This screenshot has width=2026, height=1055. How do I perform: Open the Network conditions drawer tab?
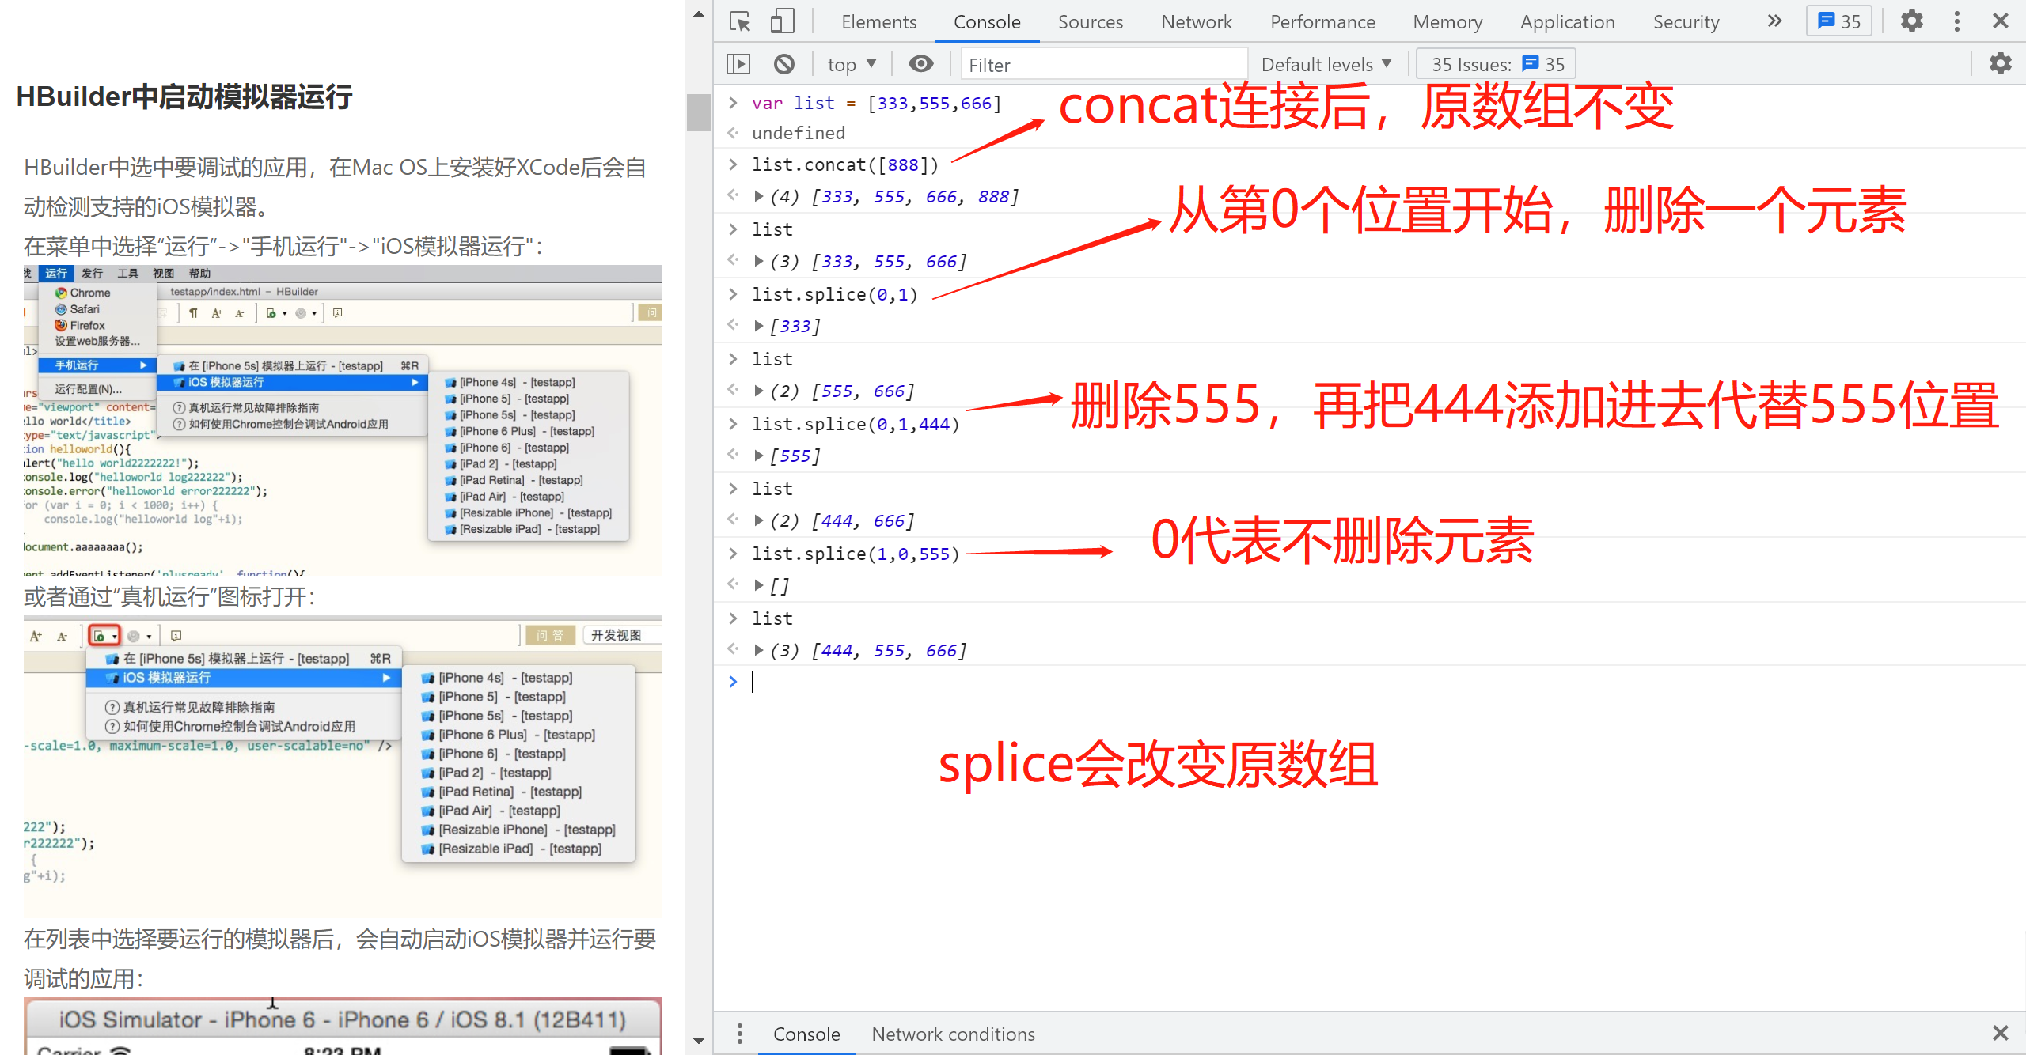(x=953, y=1034)
